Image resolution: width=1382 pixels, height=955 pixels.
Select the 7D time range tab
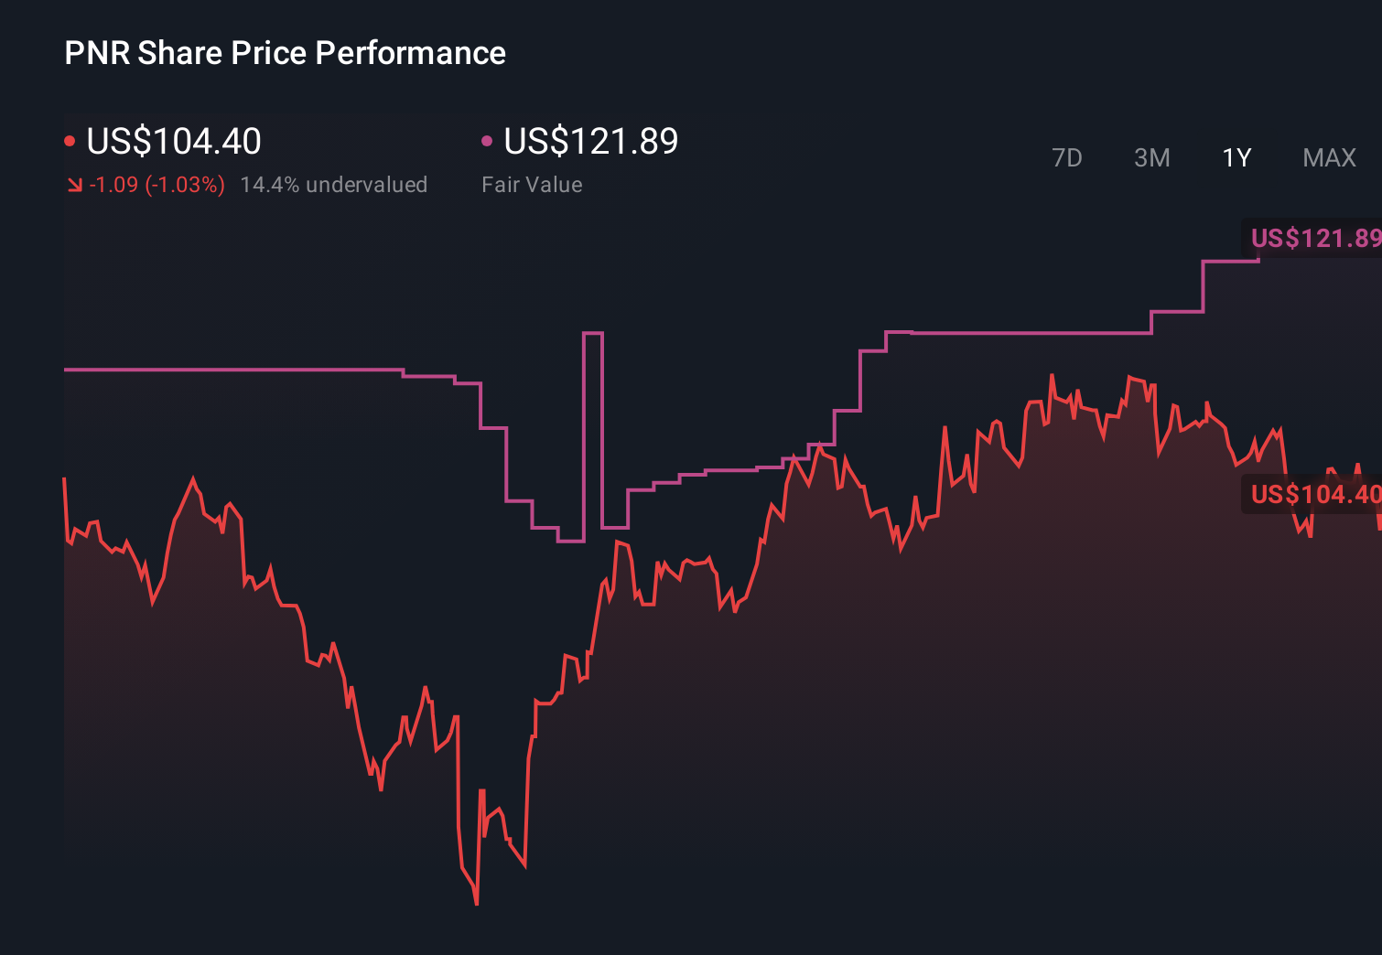point(1067,157)
